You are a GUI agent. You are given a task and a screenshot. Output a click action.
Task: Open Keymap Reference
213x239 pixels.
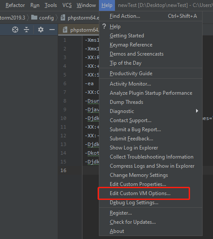point(151,45)
